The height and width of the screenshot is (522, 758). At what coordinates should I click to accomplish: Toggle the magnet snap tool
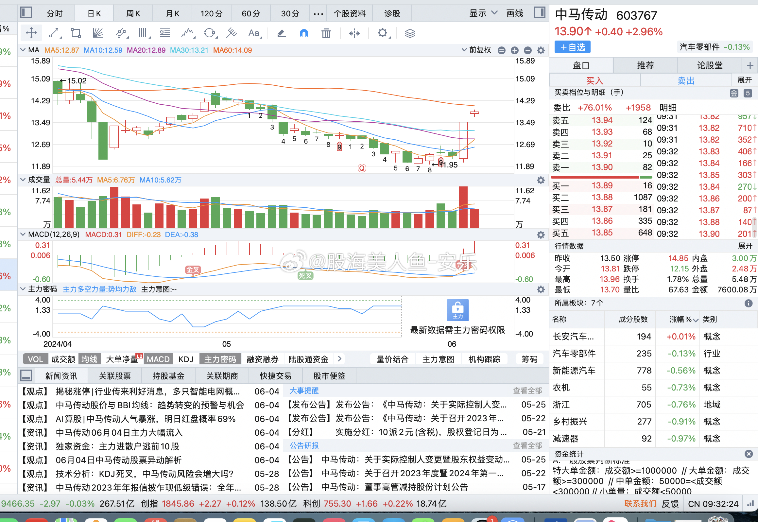coord(304,33)
